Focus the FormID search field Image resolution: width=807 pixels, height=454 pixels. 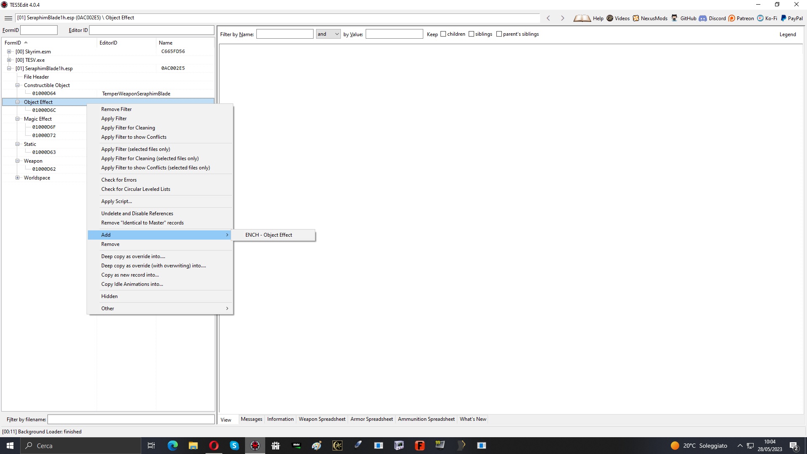39,30
